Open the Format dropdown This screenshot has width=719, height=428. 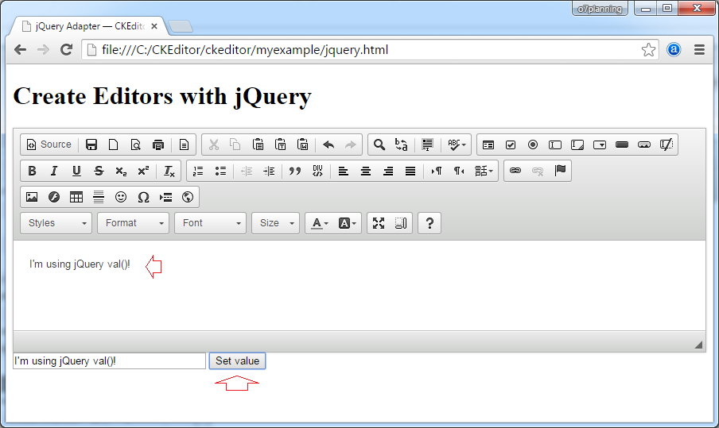tap(133, 223)
